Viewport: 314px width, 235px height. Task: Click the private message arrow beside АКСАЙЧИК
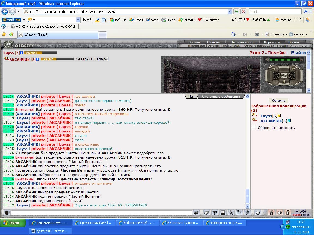[254, 120]
